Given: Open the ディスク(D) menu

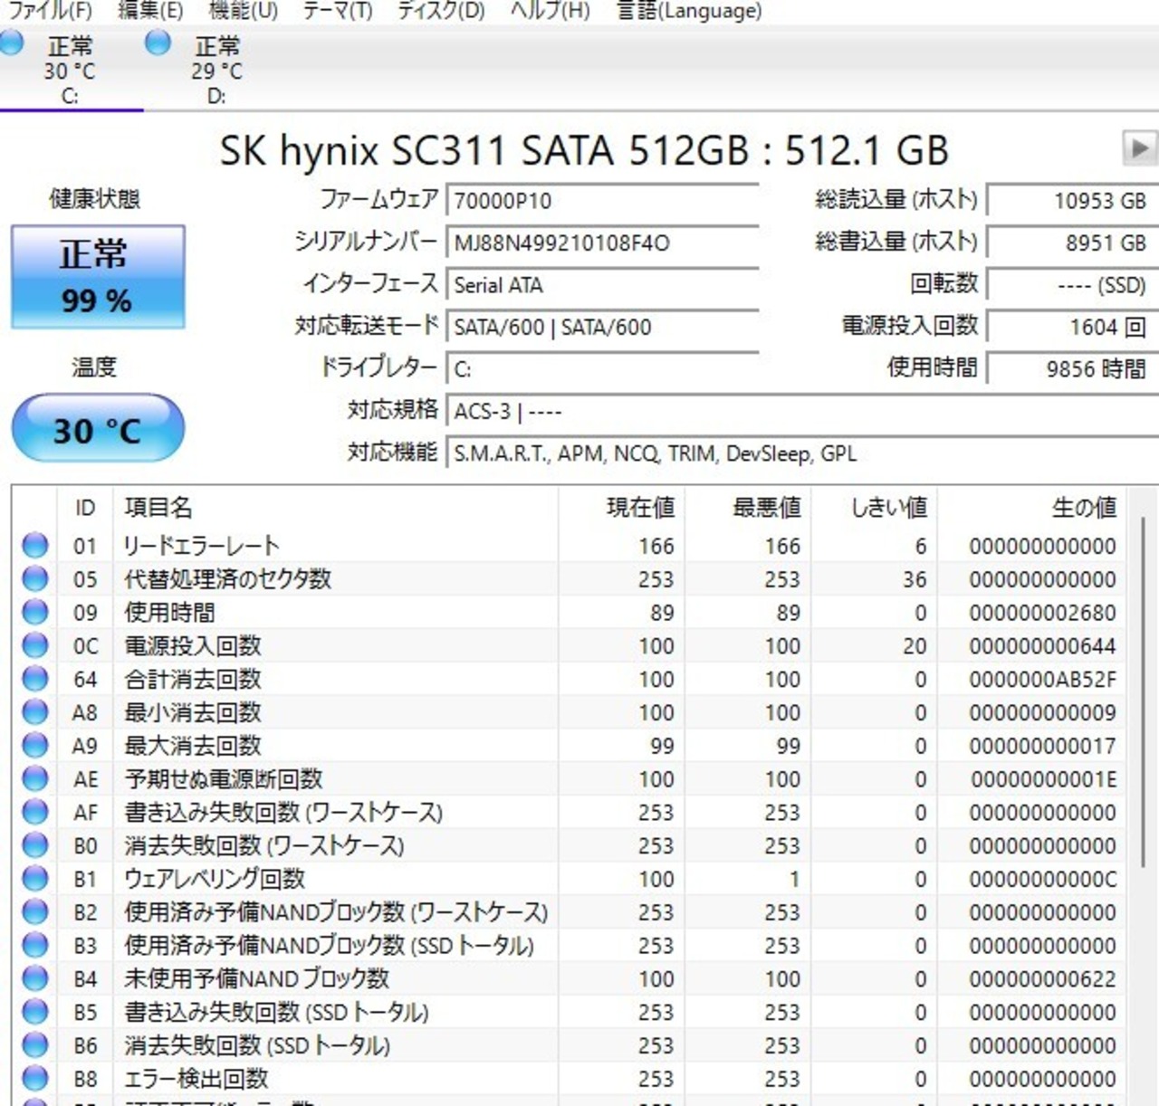Looking at the screenshot, I should (441, 11).
